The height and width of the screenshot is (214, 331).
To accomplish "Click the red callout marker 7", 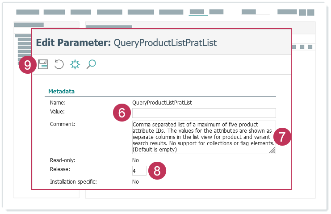I will (282, 137).
